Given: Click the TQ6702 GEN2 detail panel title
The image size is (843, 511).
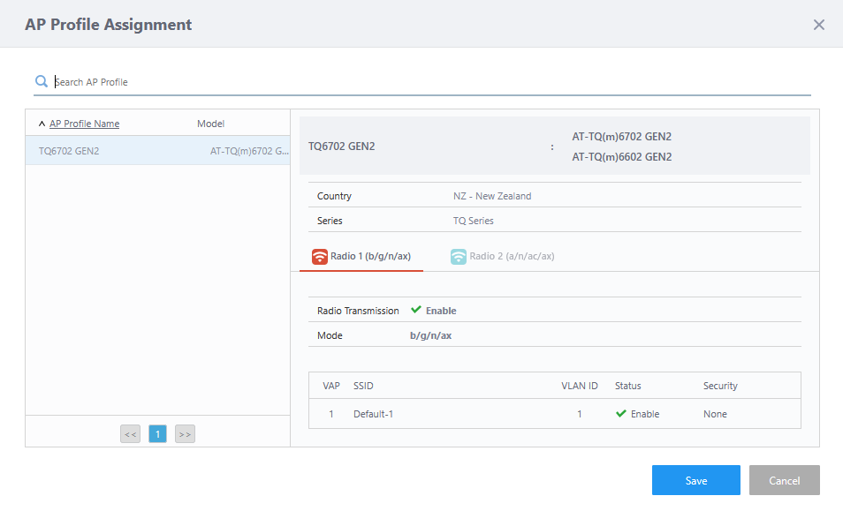Looking at the screenshot, I should (x=341, y=146).
